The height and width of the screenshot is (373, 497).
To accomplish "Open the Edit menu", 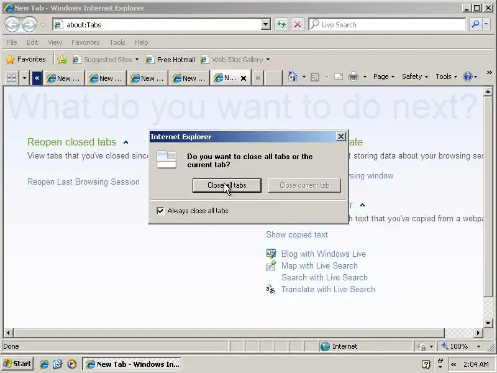I will click(x=32, y=42).
